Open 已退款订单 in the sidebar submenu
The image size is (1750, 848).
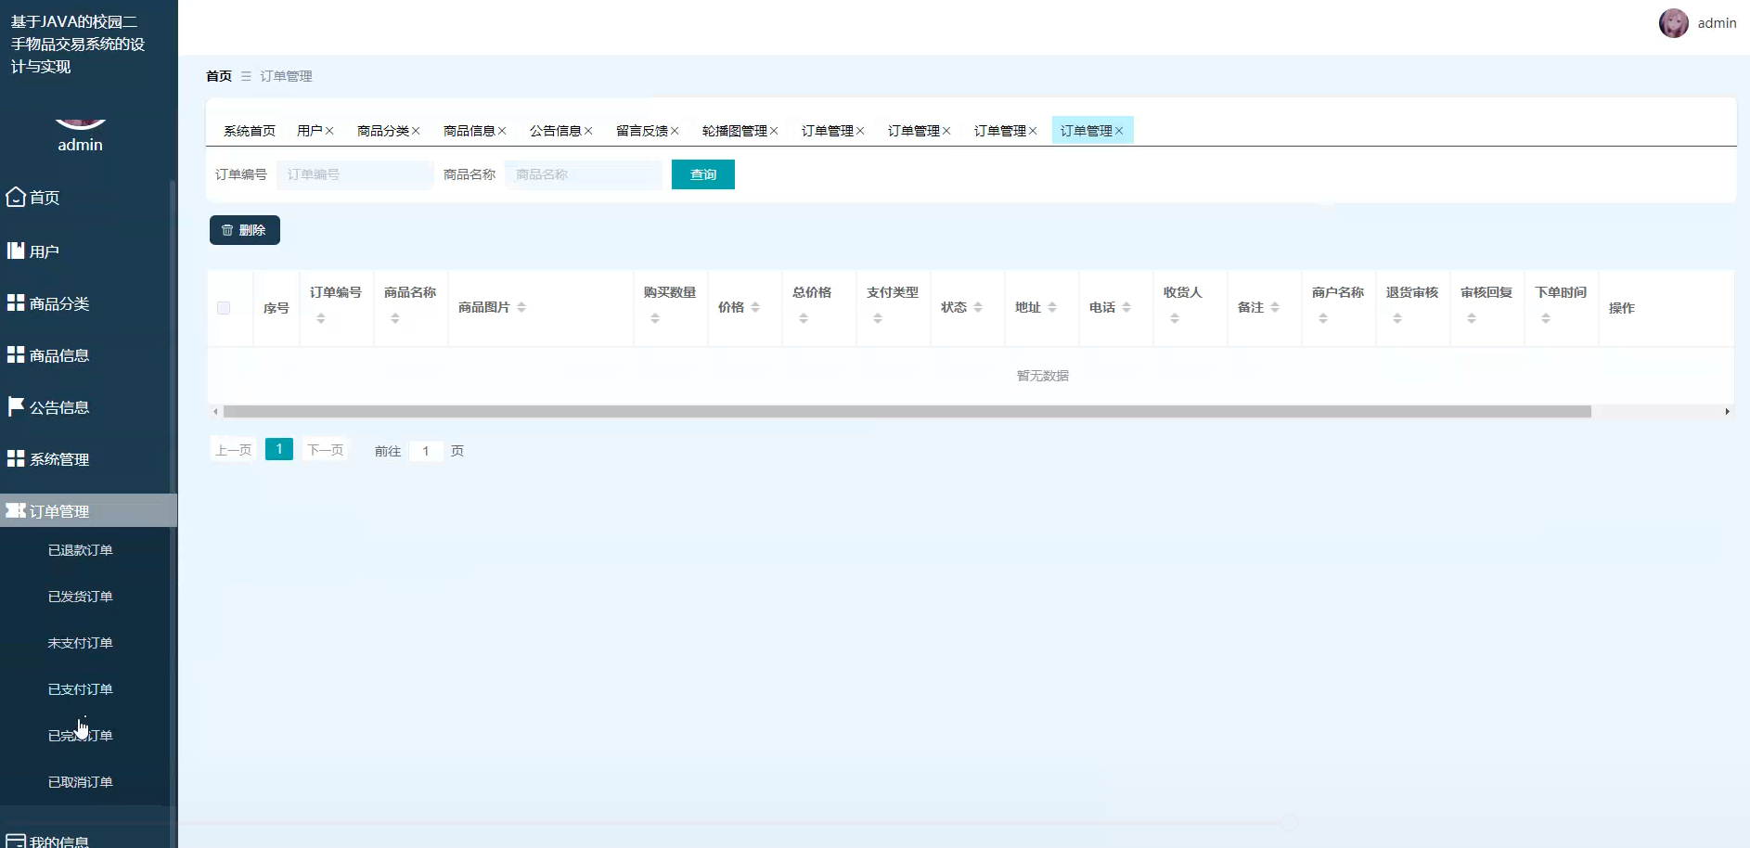[80, 549]
